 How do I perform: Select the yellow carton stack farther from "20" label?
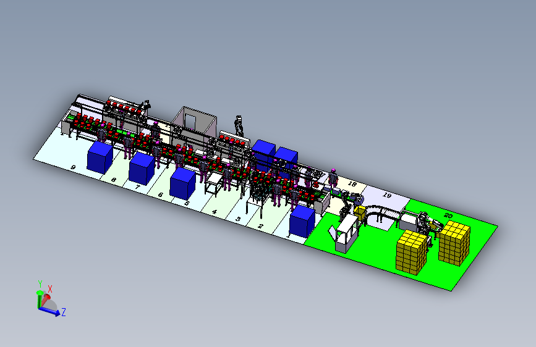tap(412, 252)
